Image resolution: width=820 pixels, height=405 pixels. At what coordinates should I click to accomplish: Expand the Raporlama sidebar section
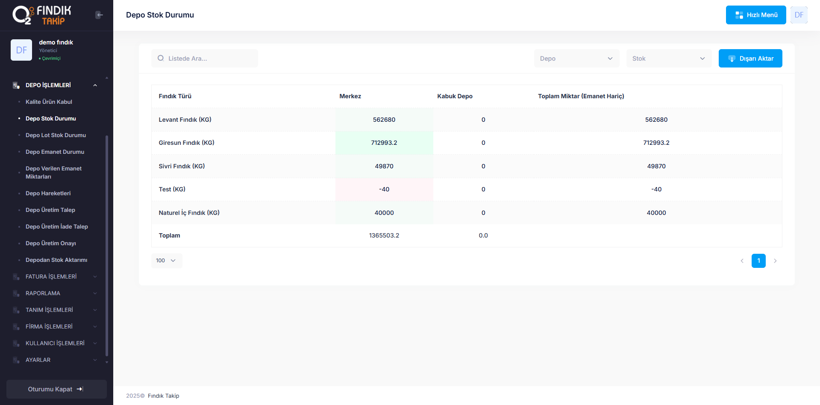click(x=95, y=293)
